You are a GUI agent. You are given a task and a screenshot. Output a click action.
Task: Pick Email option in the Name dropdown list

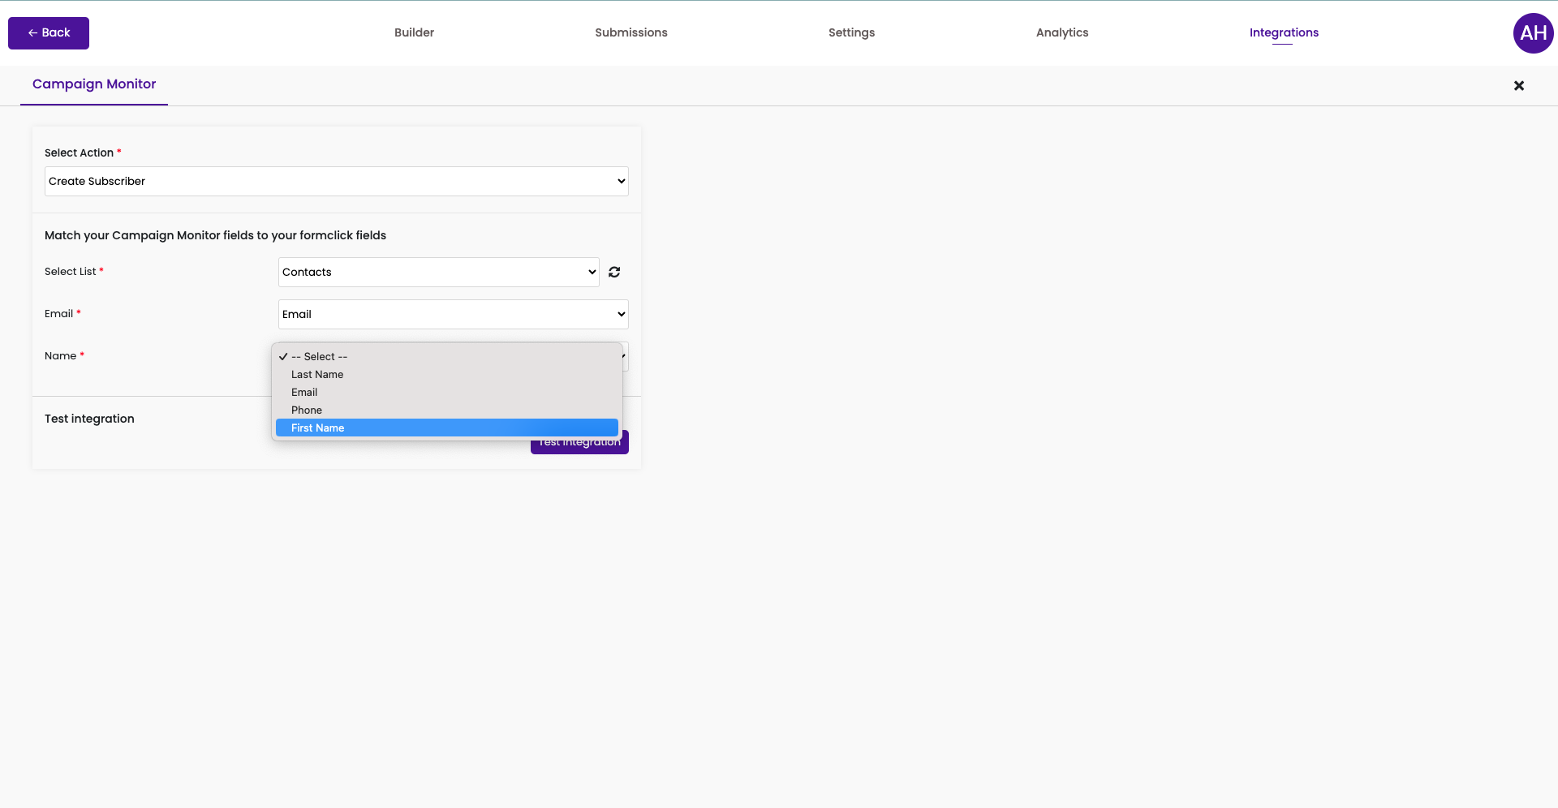447,393
